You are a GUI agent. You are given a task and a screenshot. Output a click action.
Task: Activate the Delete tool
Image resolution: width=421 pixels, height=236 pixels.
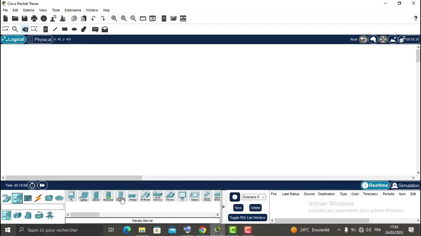coord(25,29)
